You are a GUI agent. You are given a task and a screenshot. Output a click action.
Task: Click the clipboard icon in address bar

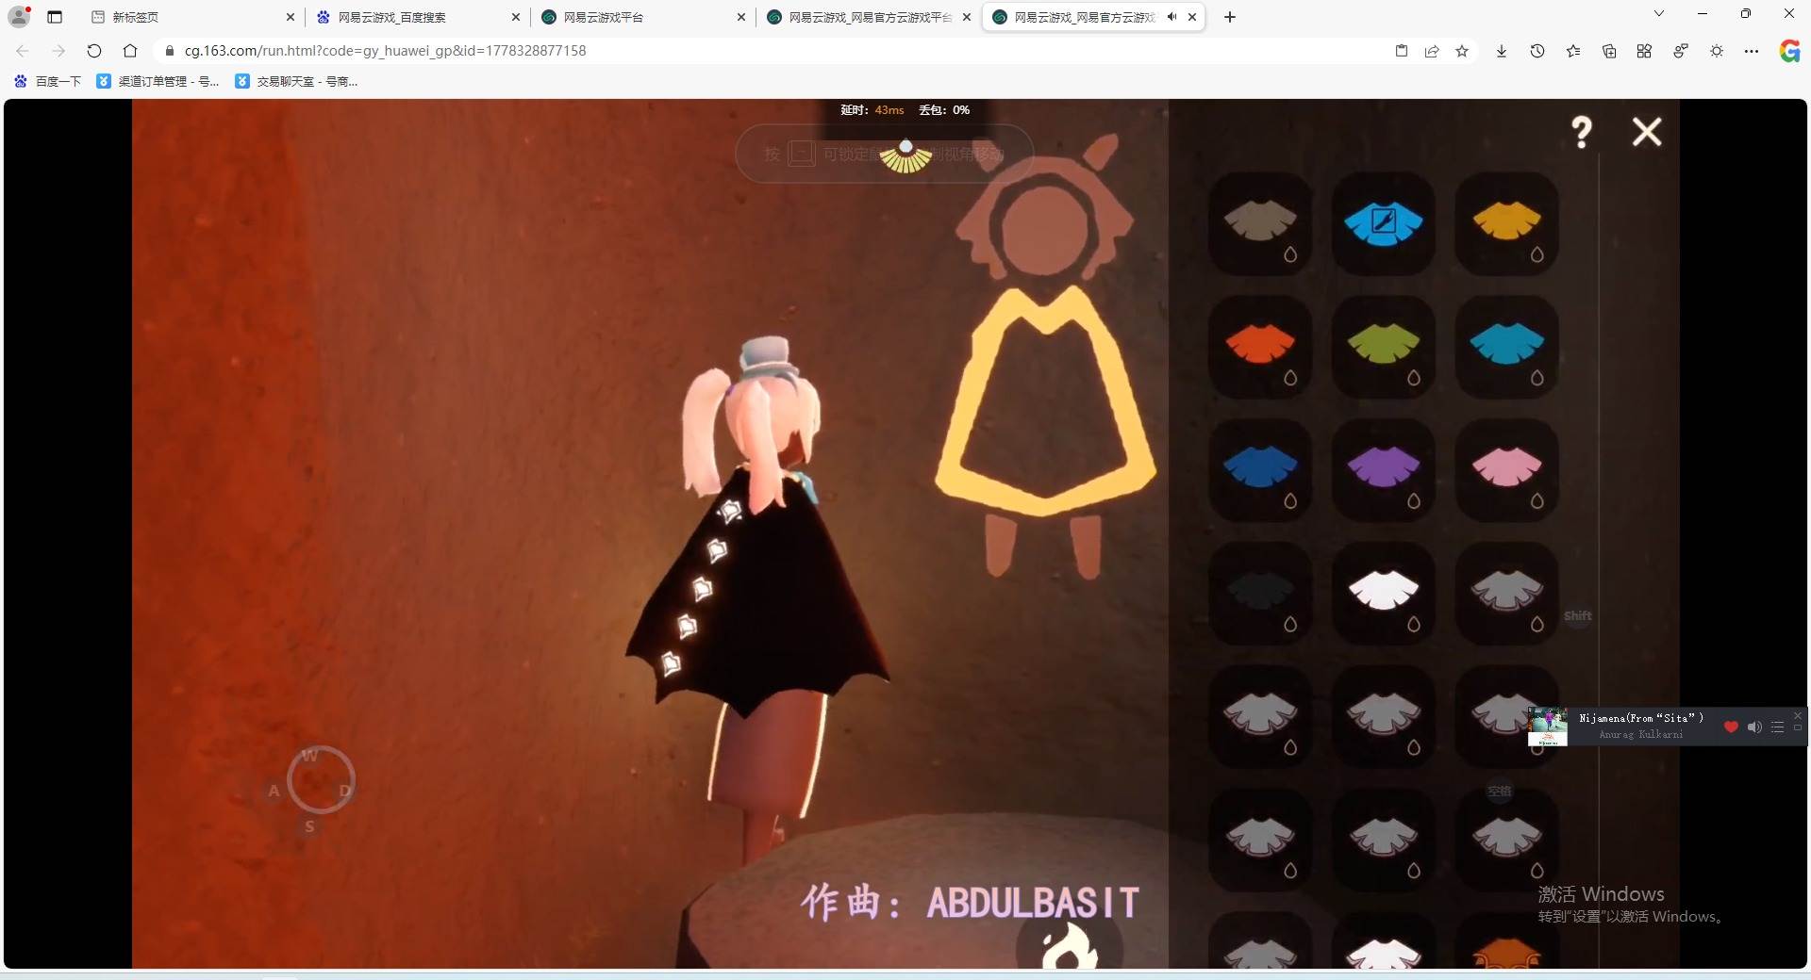1402,51
